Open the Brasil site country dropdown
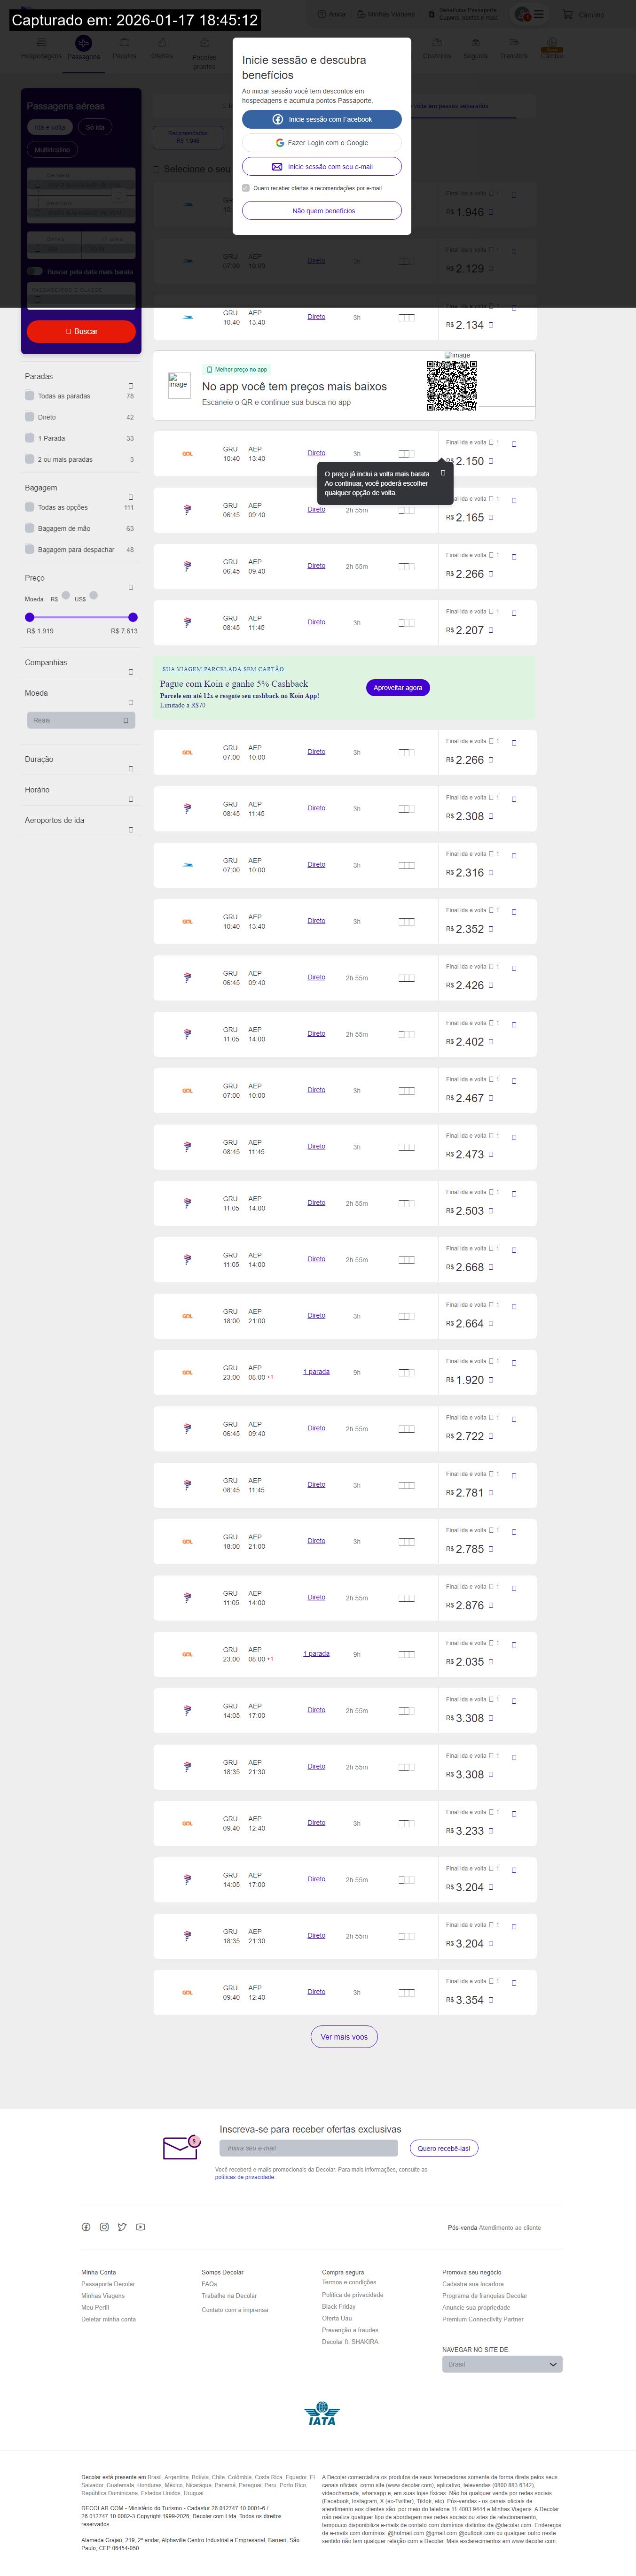The height and width of the screenshot is (2576, 636). tap(502, 2364)
